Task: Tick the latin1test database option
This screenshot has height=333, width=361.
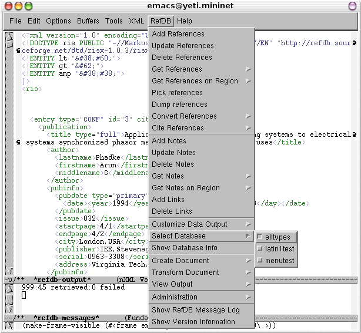Action: pos(260,249)
